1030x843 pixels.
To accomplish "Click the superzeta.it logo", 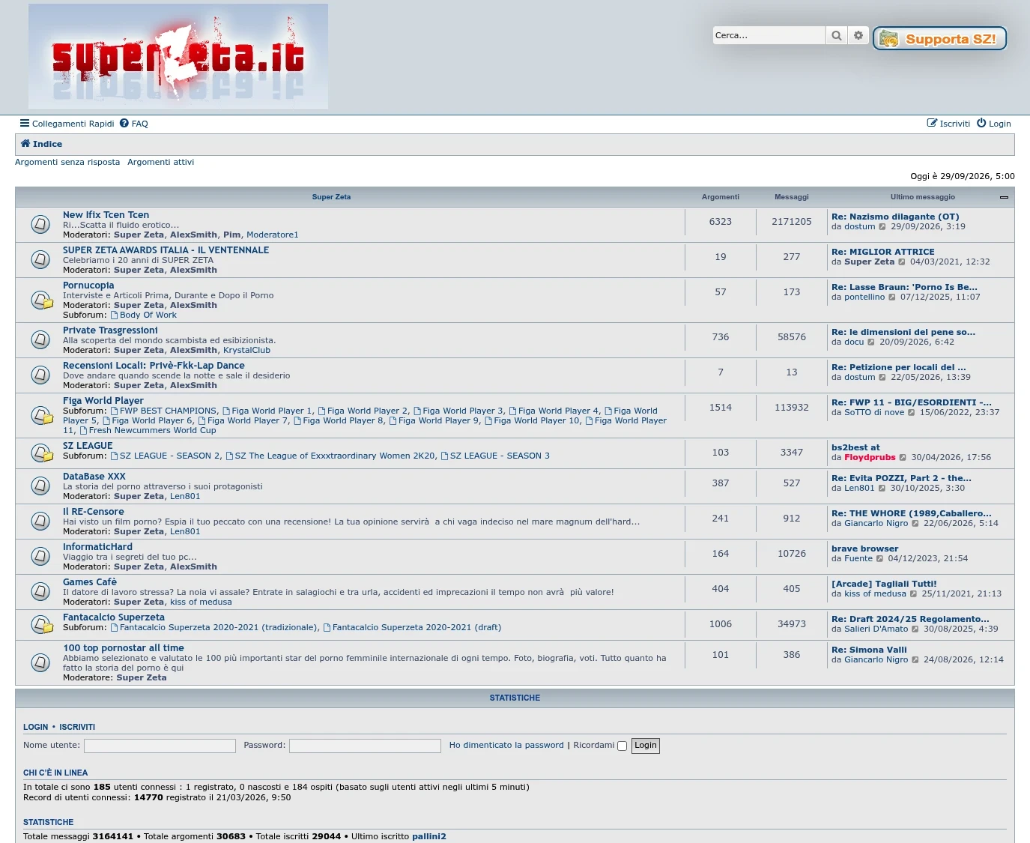I will [x=178, y=56].
